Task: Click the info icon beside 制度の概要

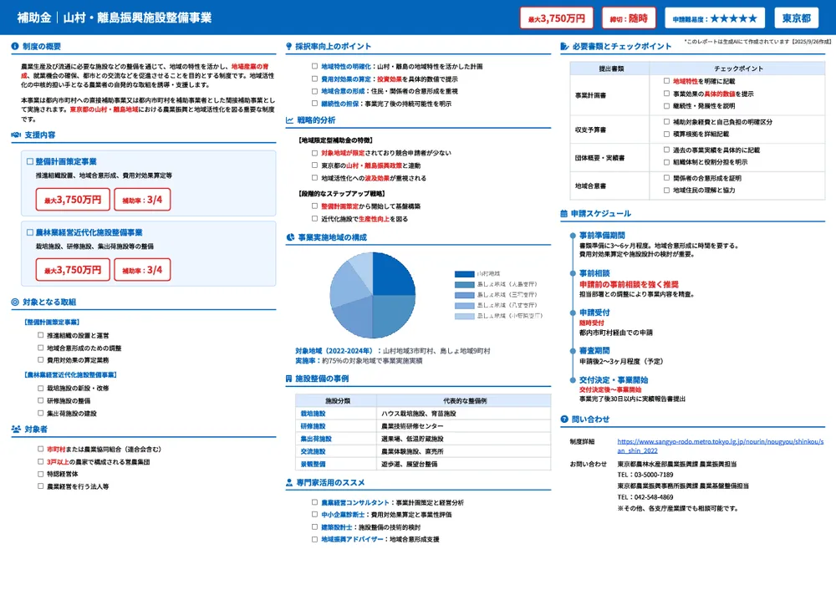Action: (x=16, y=46)
